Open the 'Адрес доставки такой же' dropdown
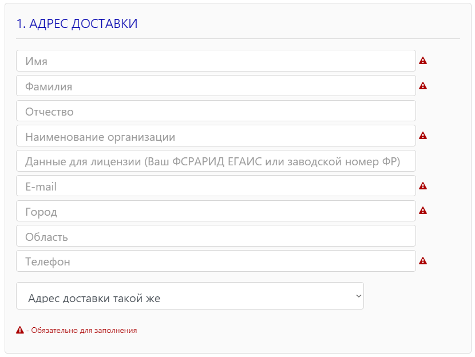This screenshot has height=357, width=475. tap(189, 296)
